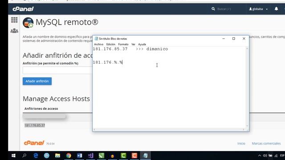Close the Notepad window
This screenshot has height=160, width=285.
[x=244, y=39]
